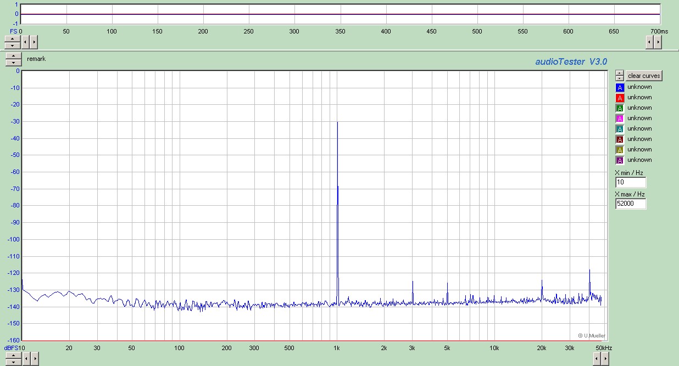Click the down arrow next to remark
Viewport: 679px width, 366px height.
13,63
